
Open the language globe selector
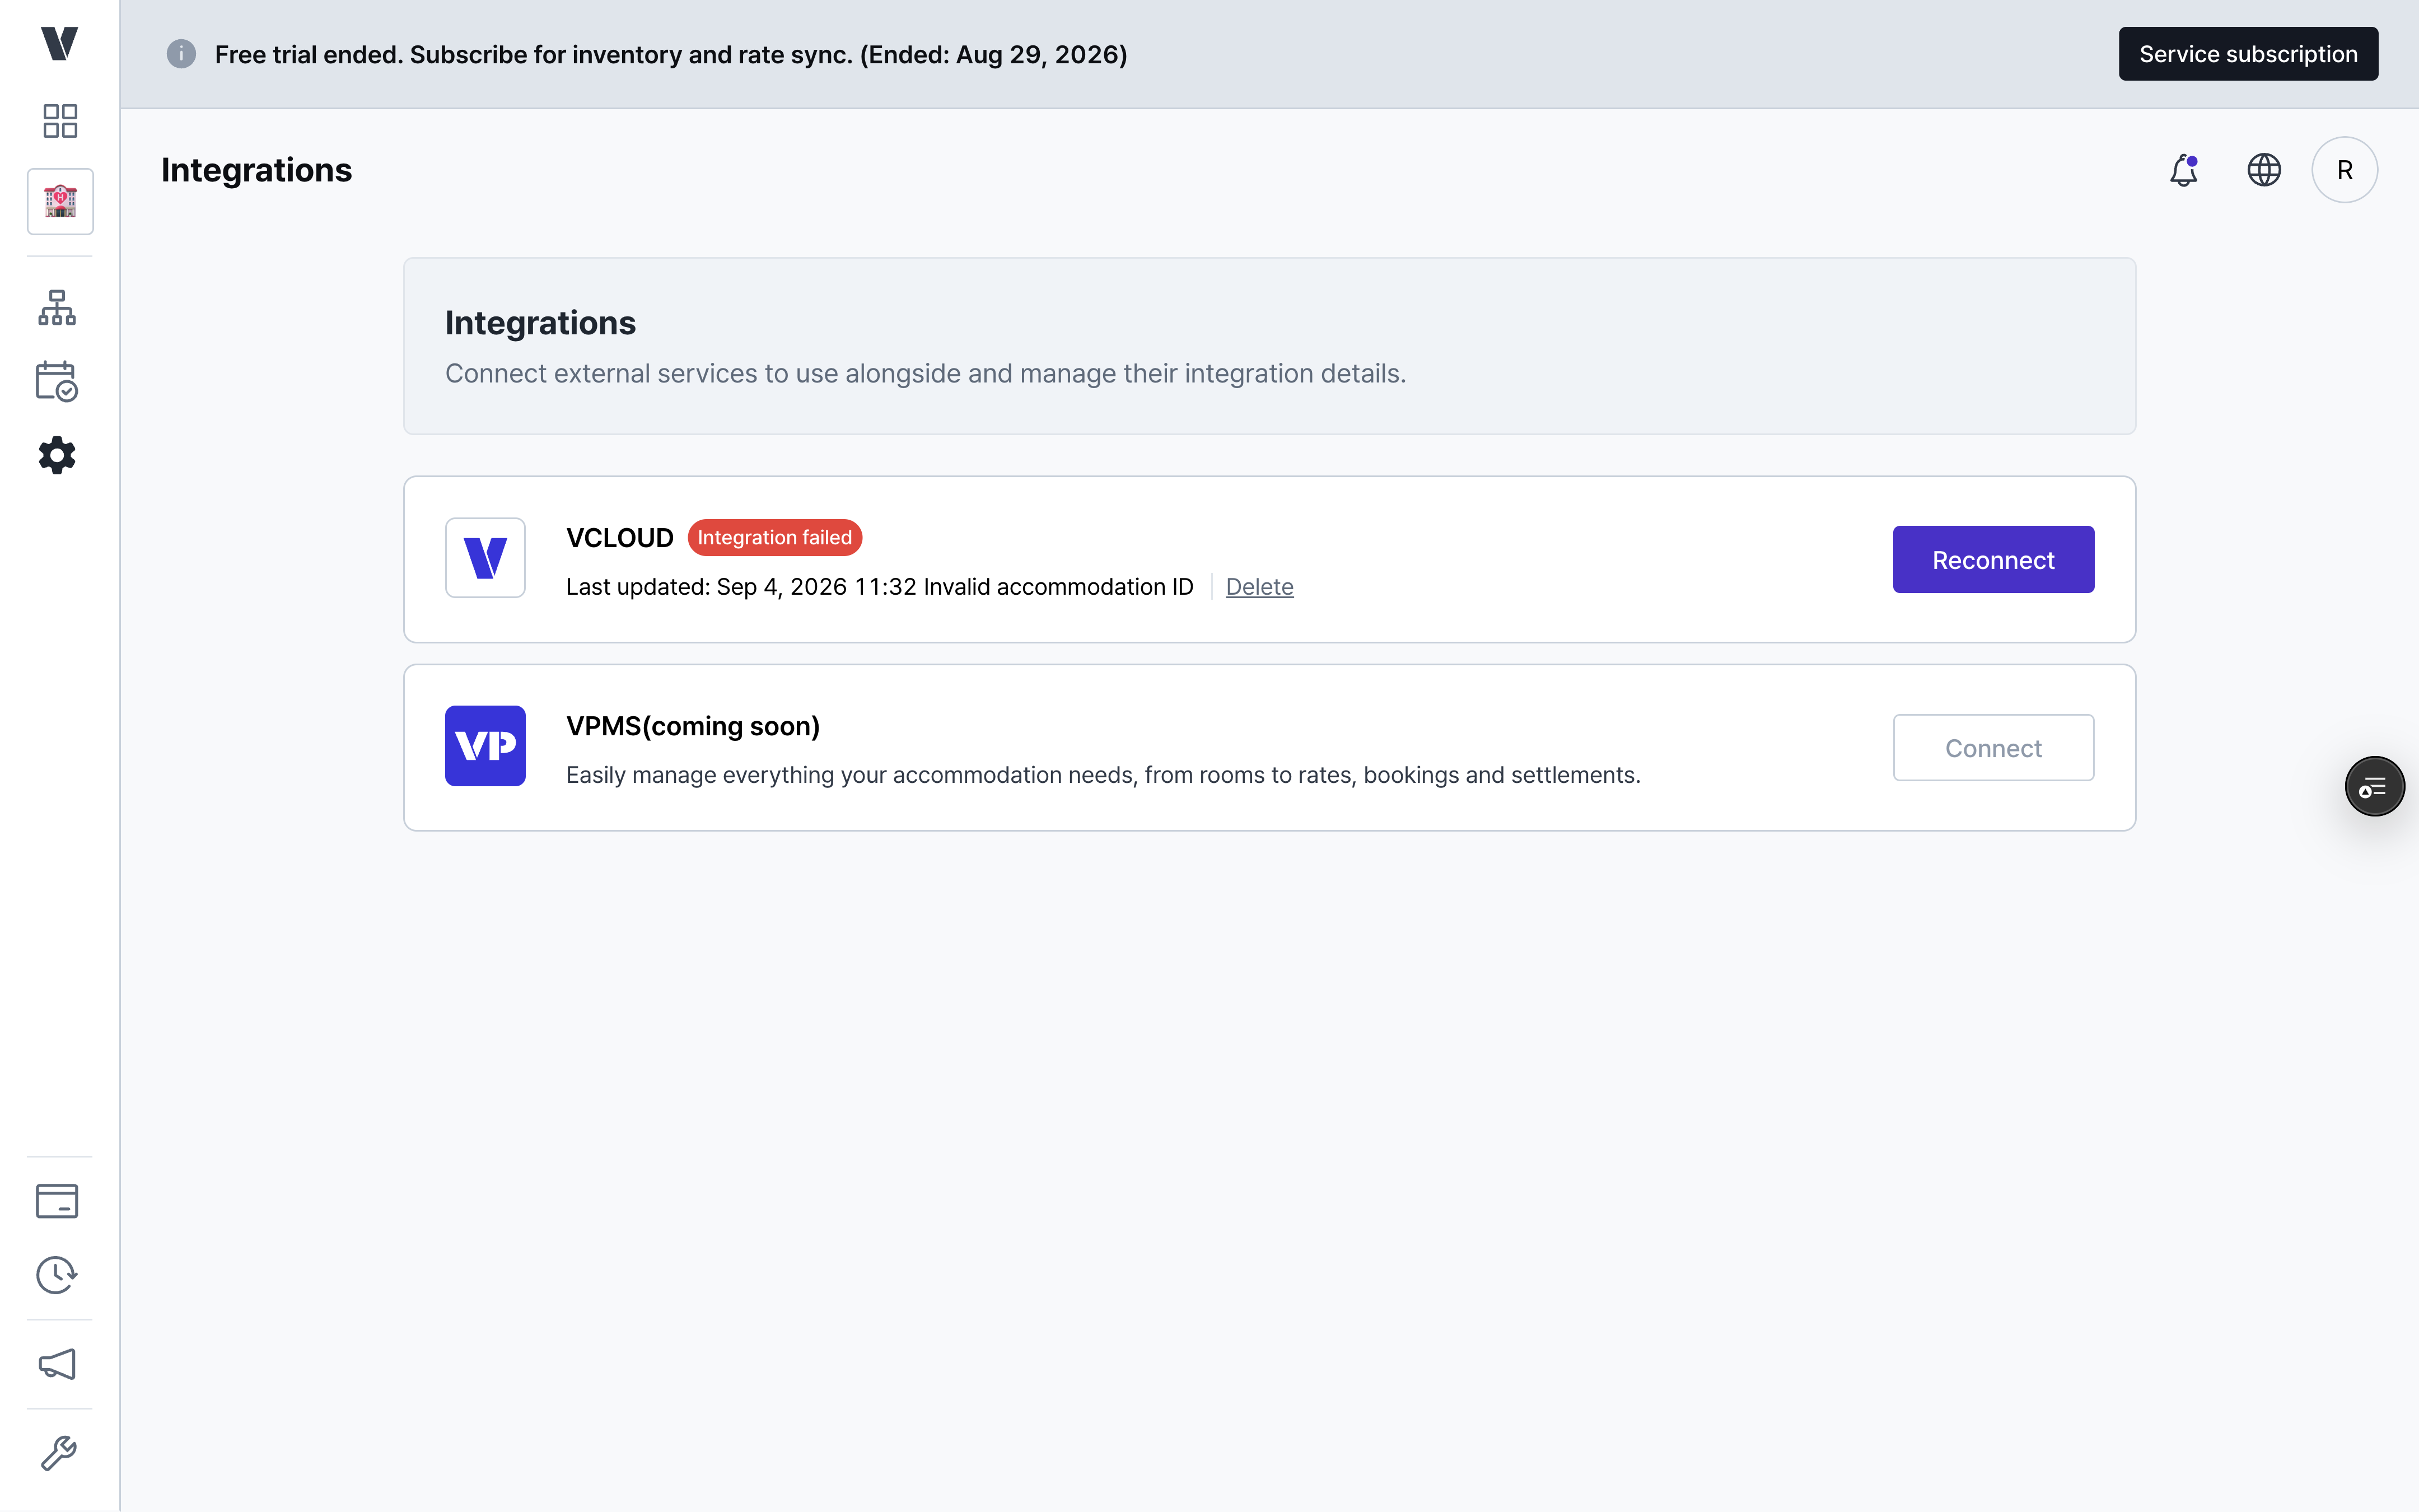pos(2264,170)
